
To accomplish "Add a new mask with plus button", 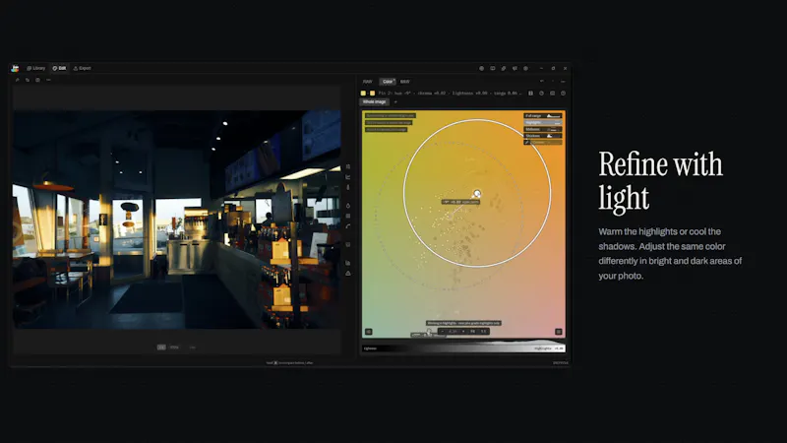I will pos(395,102).
